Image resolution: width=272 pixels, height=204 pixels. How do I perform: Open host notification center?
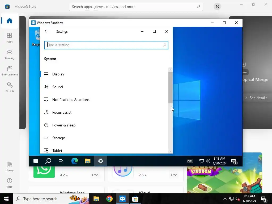click(264, 199)
